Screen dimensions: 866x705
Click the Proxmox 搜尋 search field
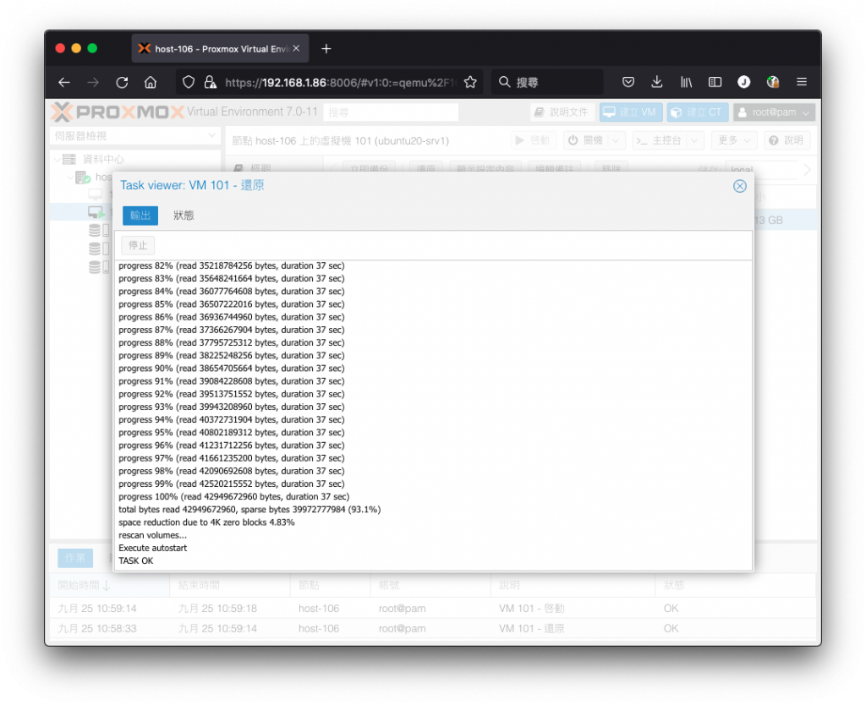point(391,112)
